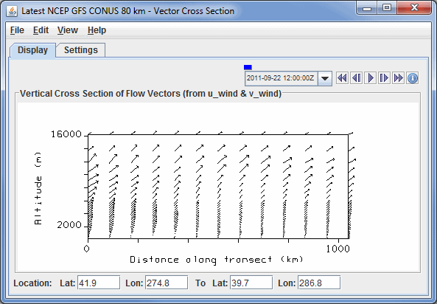437x304 pixels.
Task: Click the Altitude (m) axis label
Action: click(38, 188)
